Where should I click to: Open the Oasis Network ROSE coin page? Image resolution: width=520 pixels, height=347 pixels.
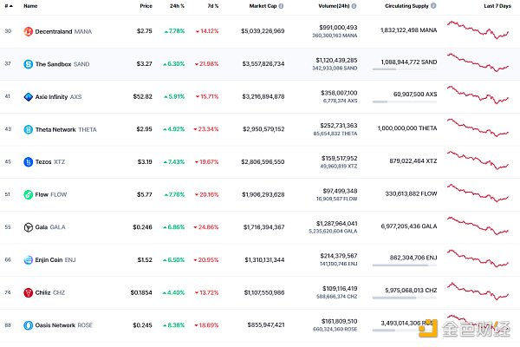63,325
